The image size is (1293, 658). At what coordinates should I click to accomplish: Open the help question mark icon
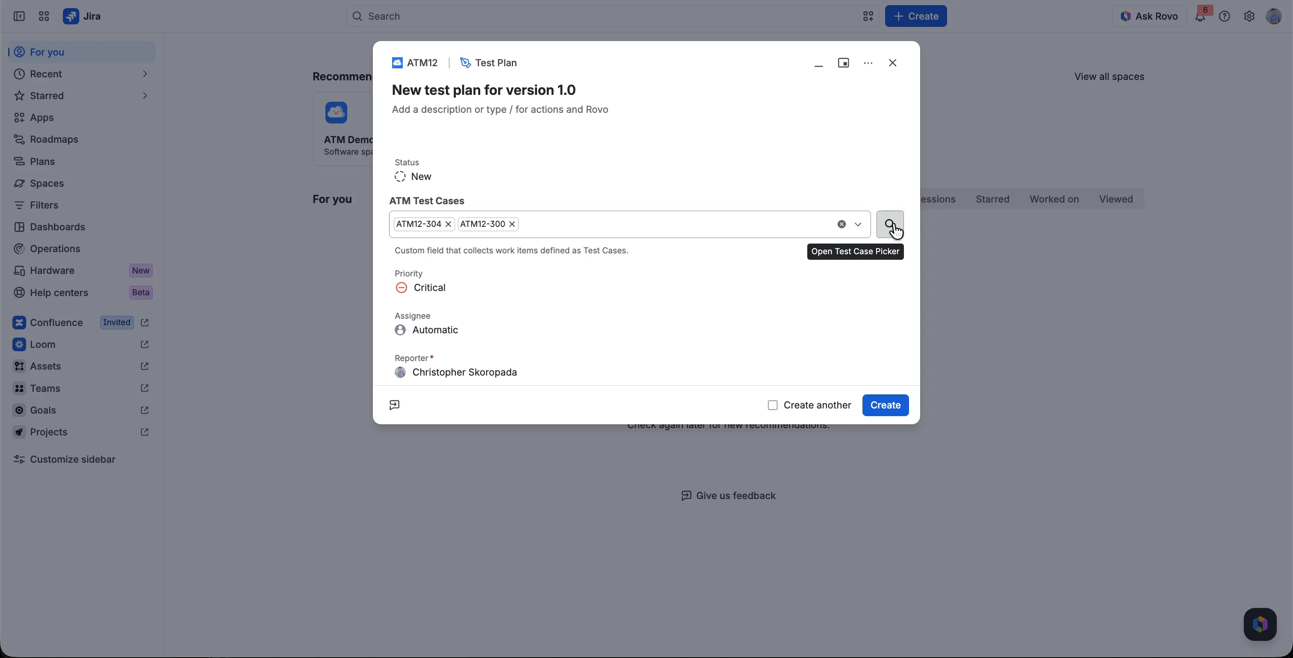1225,17
